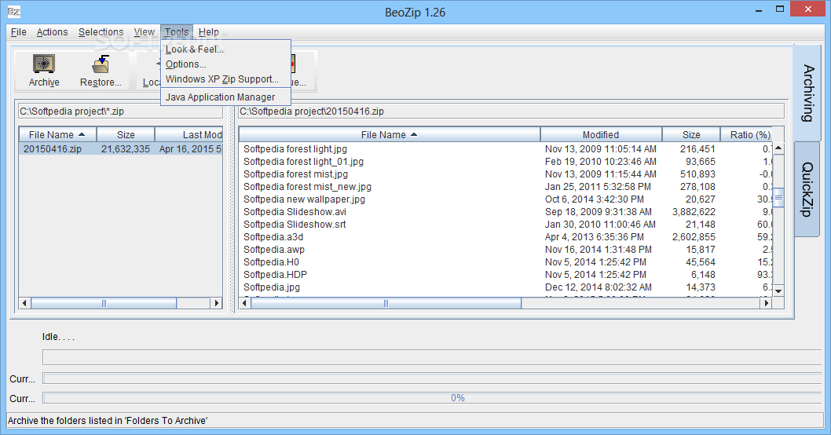Image resolution: width=831 pixels, height=435 pixels.
Task: Switch to the Archiving side tab
Action: pos(807,93)
